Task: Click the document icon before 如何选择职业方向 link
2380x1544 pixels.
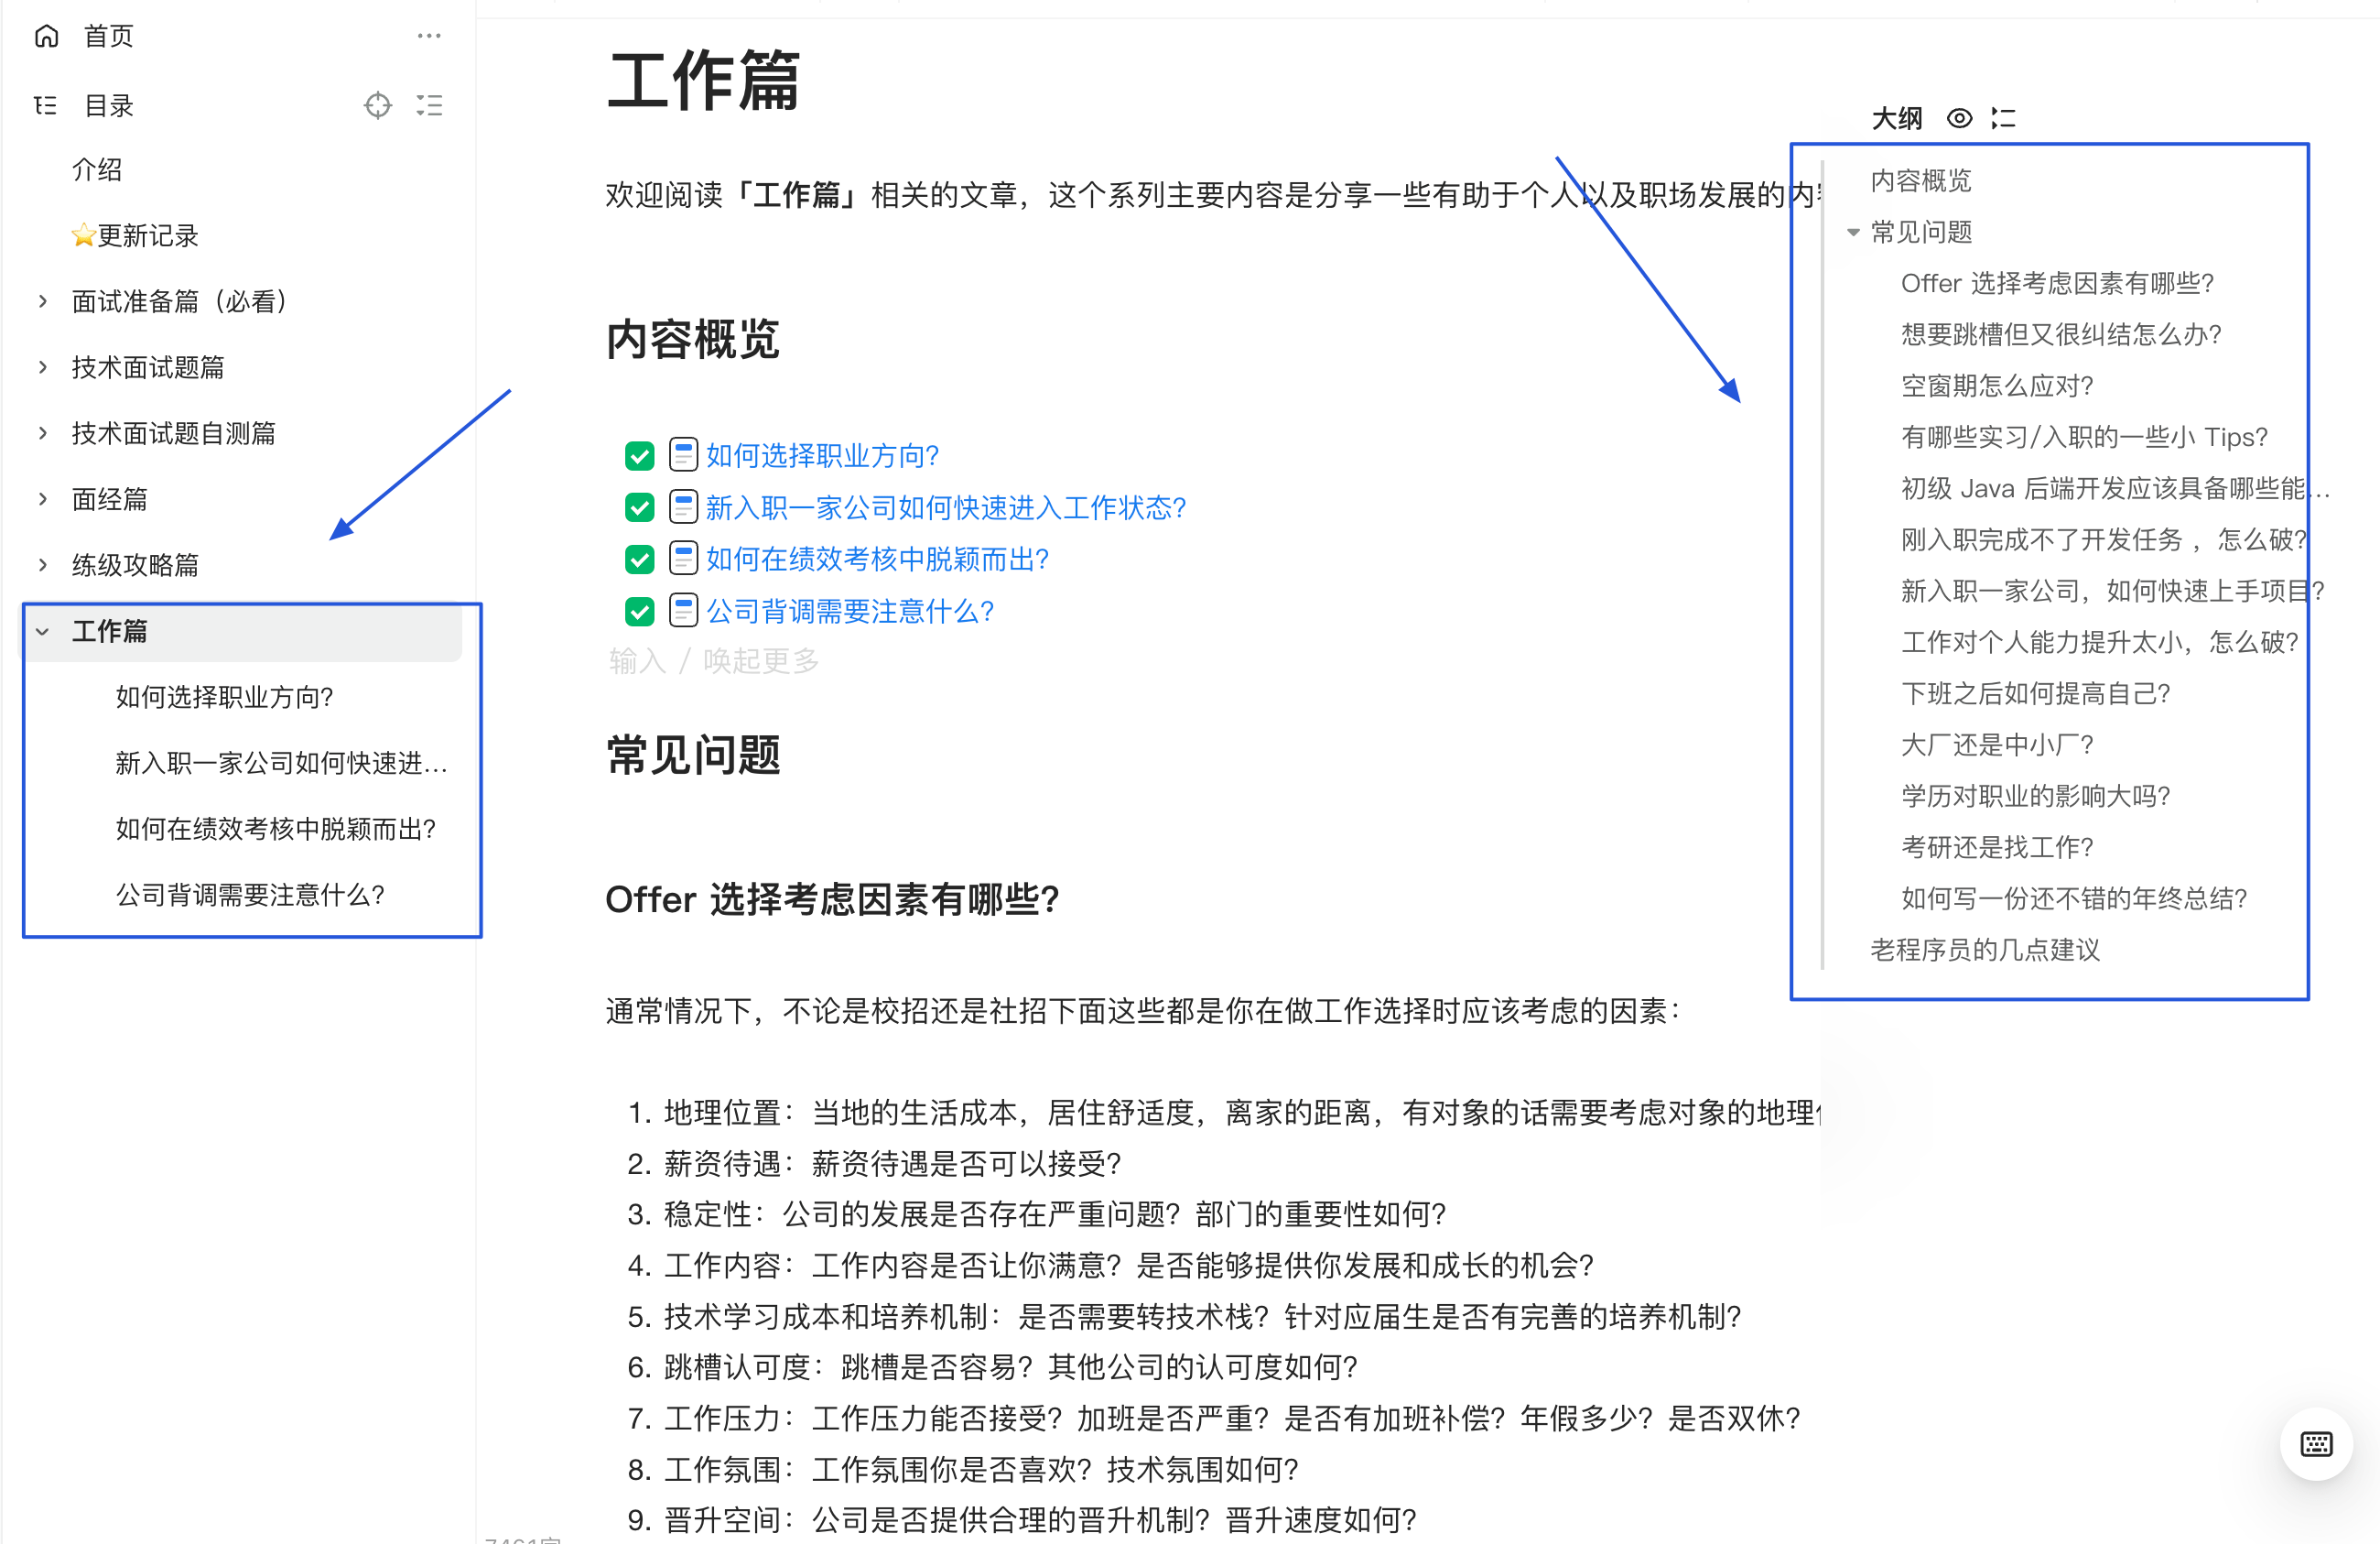Action: [683, 455]
